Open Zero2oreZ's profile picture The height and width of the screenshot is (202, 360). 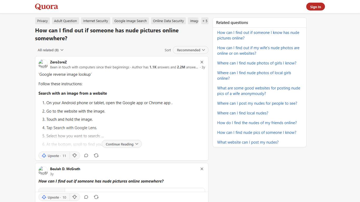[43, 64]
